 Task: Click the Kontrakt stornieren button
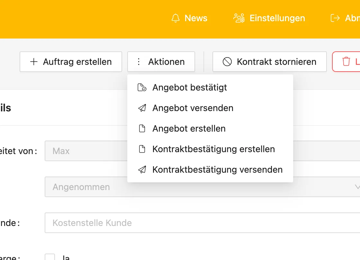[x=270, y=62]
